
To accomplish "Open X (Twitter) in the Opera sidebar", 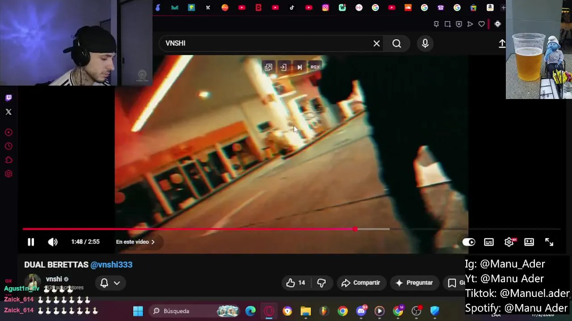I will click(8, 112).
